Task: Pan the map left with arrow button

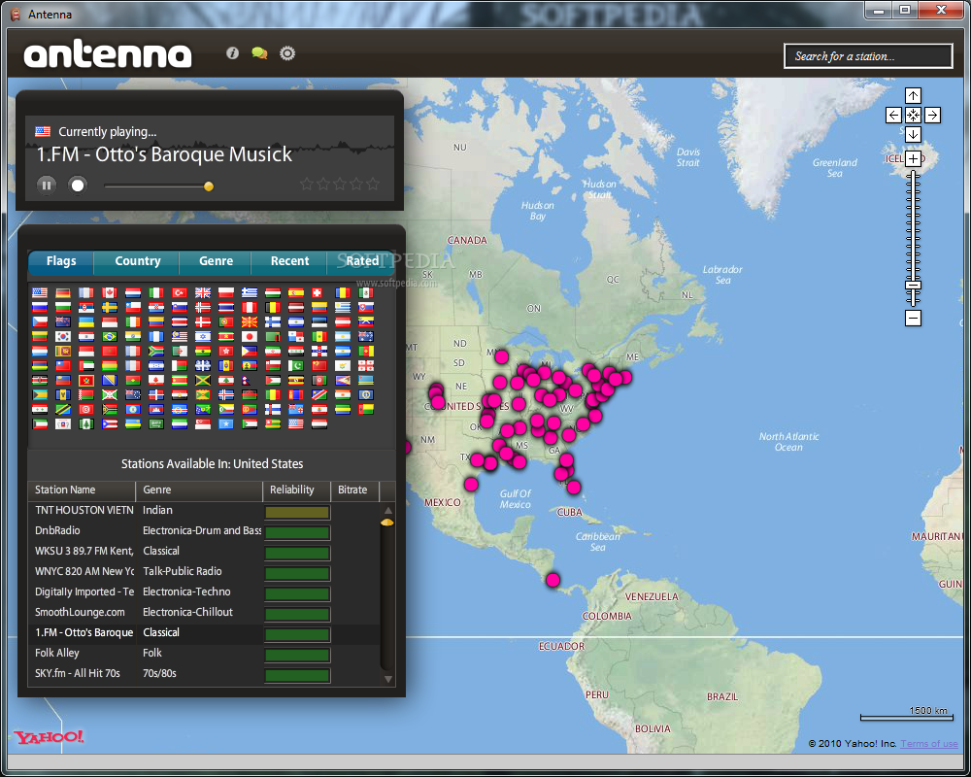Action: point(893,116)
